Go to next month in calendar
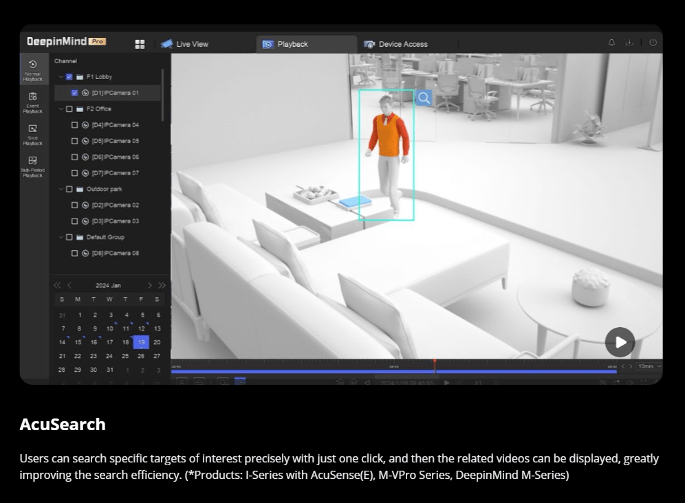Viewport: 685px width, 503px height. 150,285
